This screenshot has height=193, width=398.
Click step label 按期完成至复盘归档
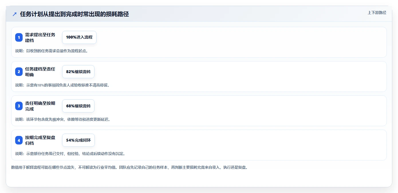(40, 140)
